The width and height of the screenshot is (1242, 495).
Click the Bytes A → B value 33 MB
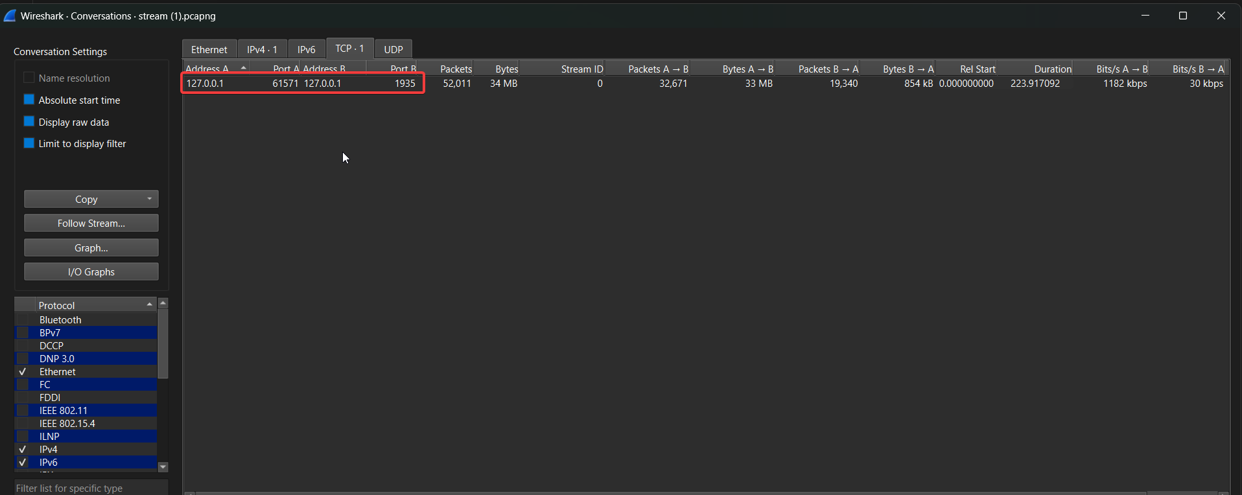[x=759, y=83]
